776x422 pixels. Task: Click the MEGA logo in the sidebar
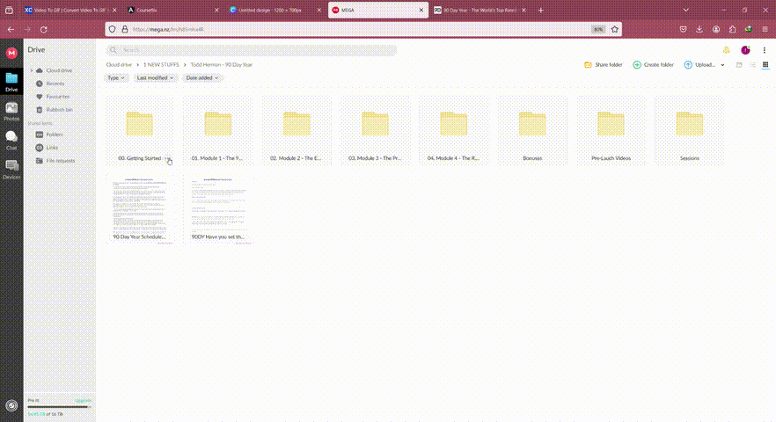click(x=11, y=53)
